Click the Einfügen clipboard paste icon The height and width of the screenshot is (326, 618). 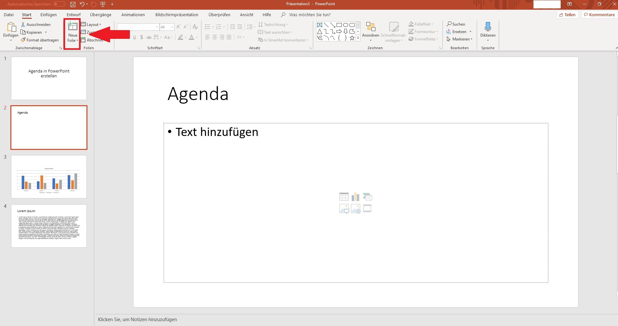11,28
